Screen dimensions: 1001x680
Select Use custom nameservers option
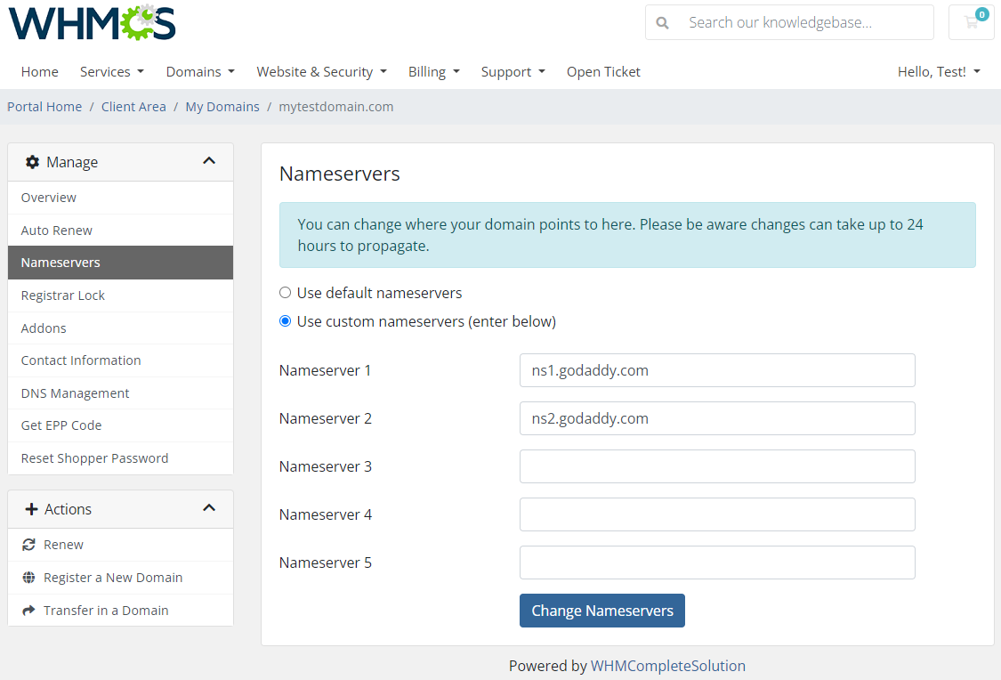tap(285, 321)
